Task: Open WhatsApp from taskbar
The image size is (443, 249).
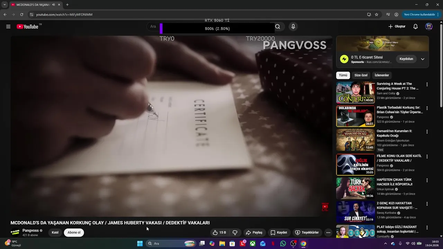Action: (x=283, y=243)
